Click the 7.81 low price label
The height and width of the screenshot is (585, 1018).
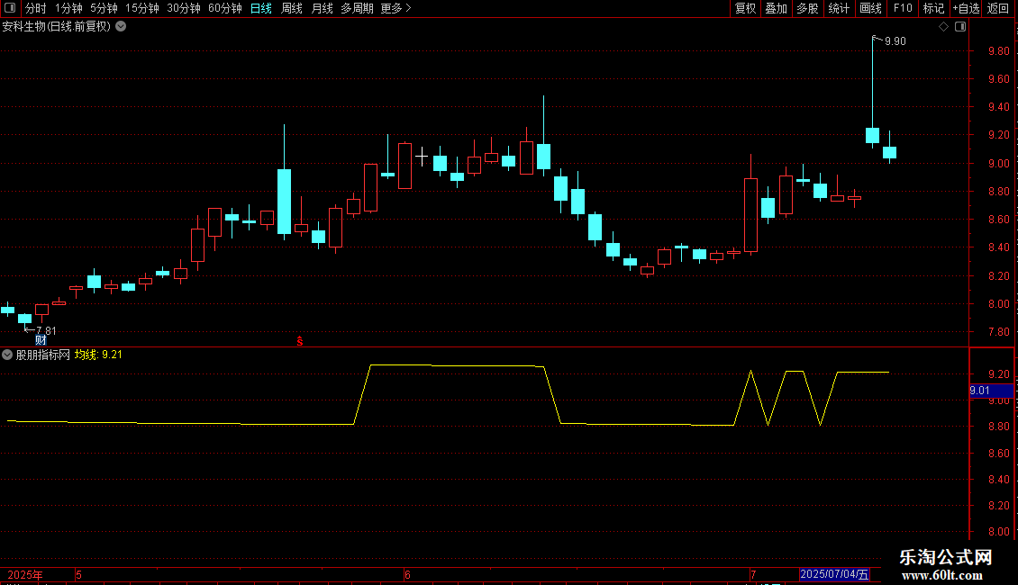click(46, 331)
